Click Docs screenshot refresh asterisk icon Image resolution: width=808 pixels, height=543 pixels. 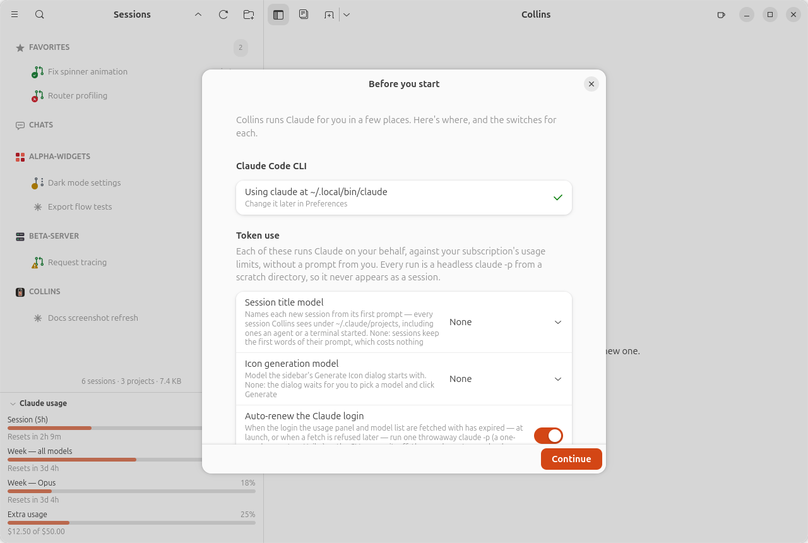coord(38,318)
